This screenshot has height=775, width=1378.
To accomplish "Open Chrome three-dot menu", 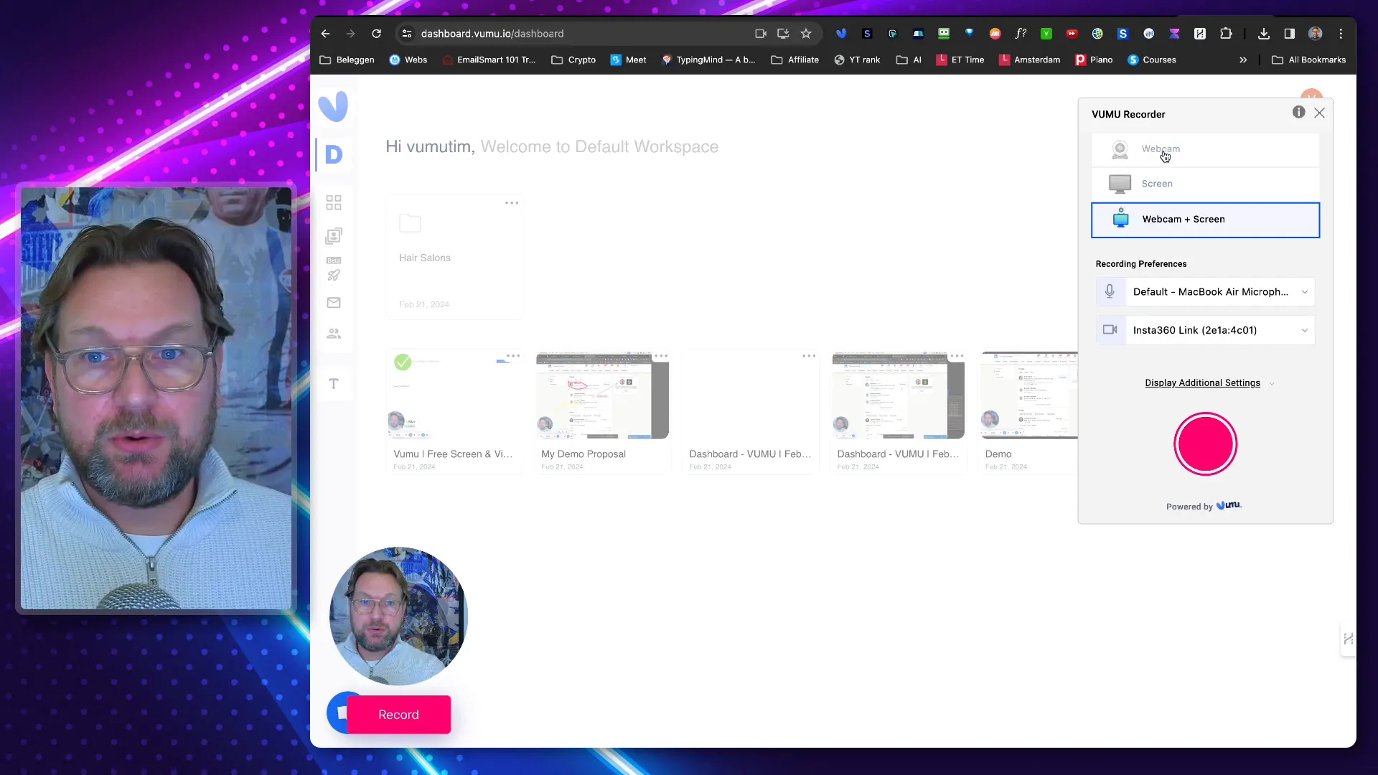I will (x=1341, y=34).
